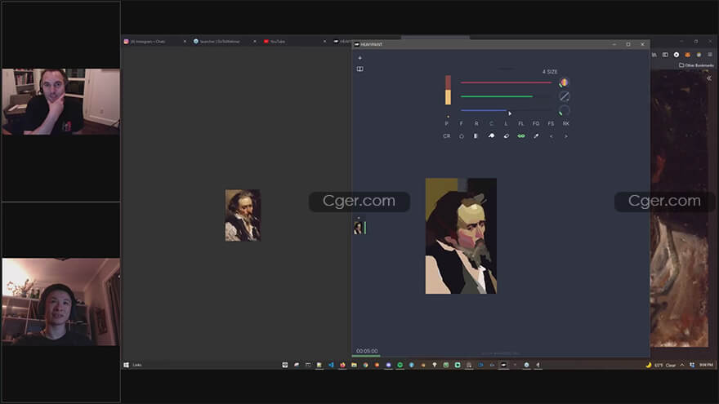719x404 pixels.
Task: Open the browser library icon
Action: click(654, 55)
